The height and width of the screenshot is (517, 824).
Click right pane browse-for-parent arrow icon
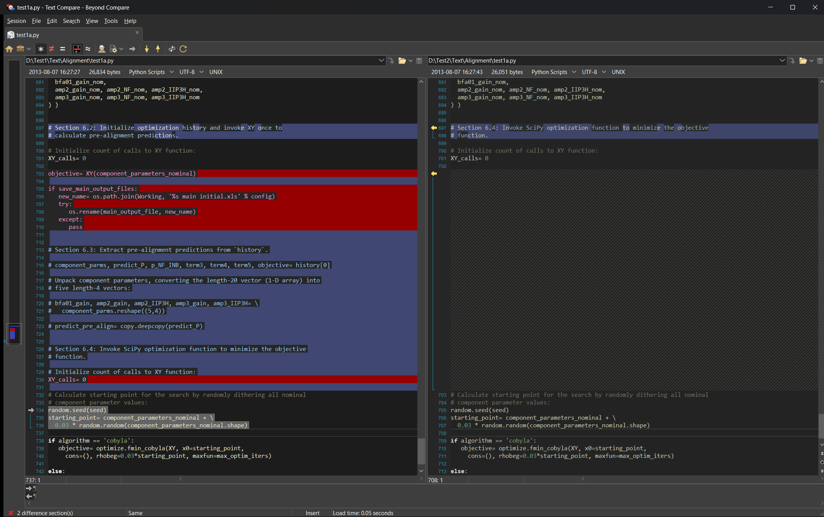[x=792, y=61]
